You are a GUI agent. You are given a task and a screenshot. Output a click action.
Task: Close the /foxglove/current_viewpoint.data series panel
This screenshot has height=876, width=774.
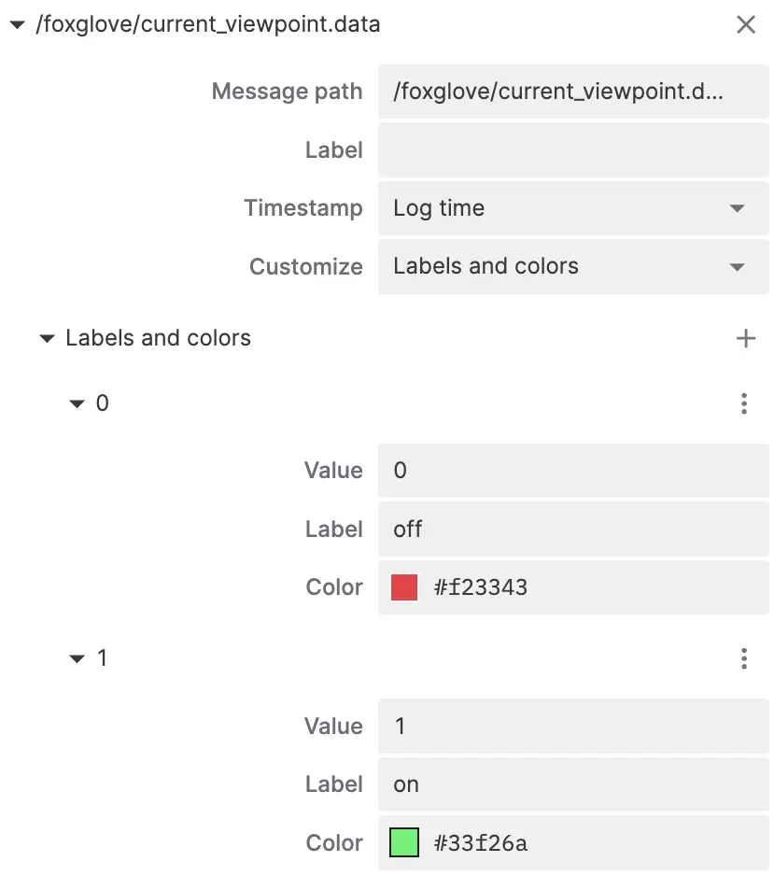pyautogui.click(x=745, y=25)
